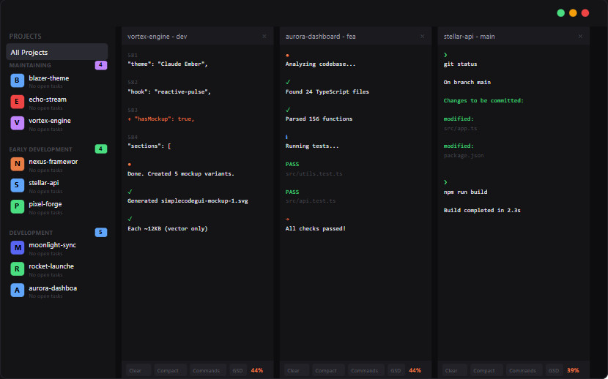Open rocket-launcher project row
This screenshot has height=379, width=608.
click(x=58, y=269)
